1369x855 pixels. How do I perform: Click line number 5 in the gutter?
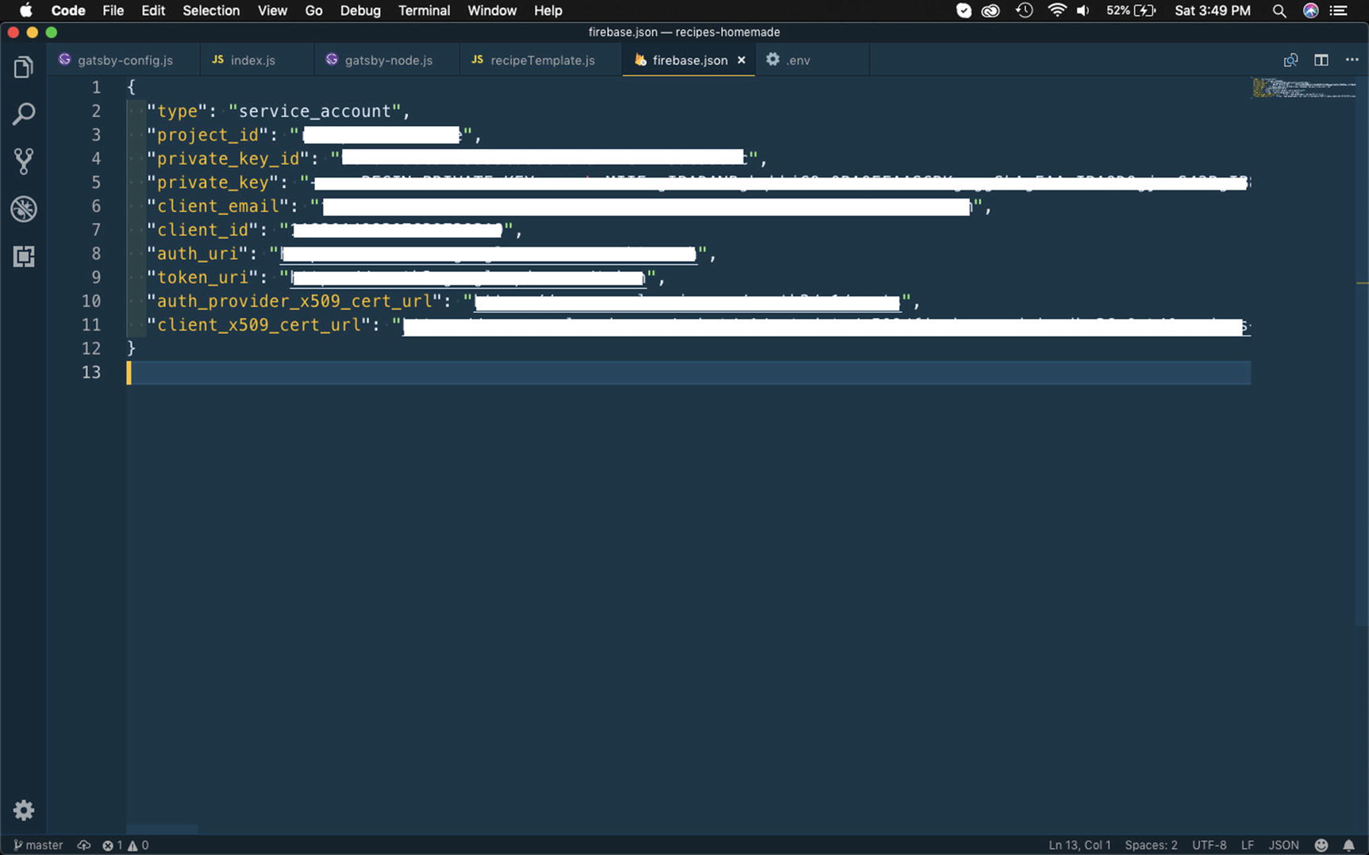pos(96,182)
